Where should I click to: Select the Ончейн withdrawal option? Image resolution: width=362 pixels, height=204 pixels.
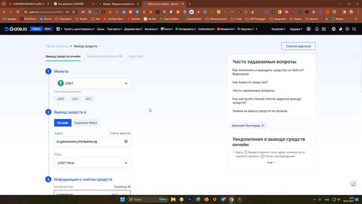tap(63, 122)
